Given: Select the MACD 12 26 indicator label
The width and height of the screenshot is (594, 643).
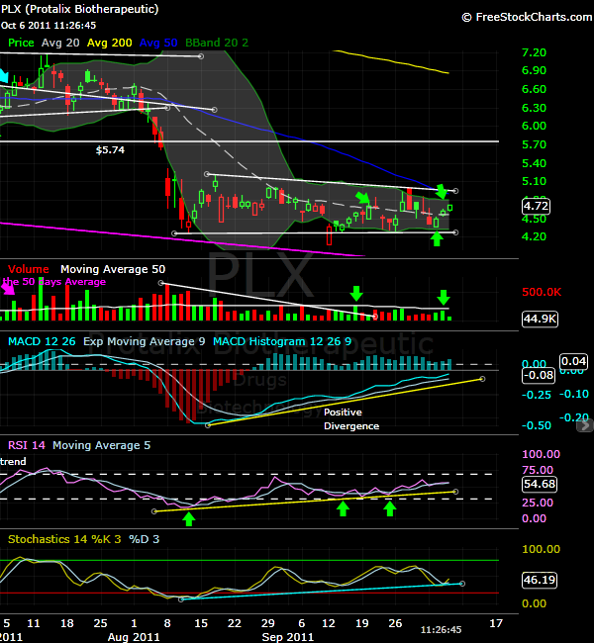Looking at the screenshot, I should (x=42, y=341).
